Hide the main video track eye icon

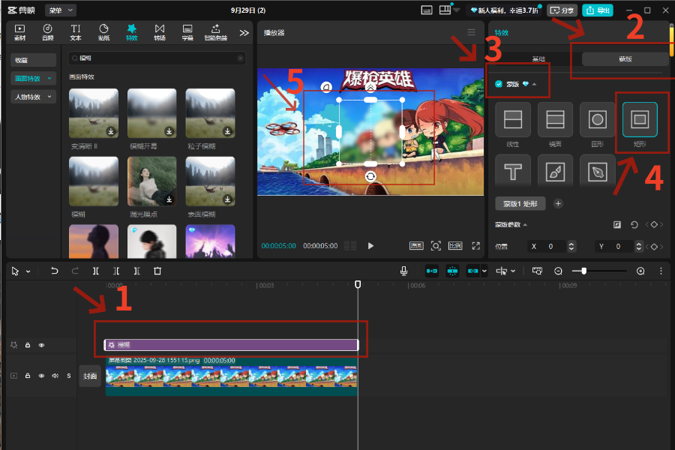coord(41,376)
